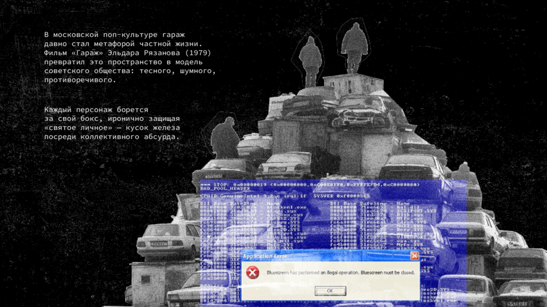
Task: Click the line 'советского общества: тесного, шумного,'
Action: click(130, 71)
